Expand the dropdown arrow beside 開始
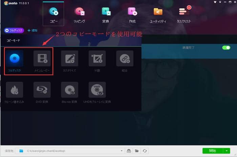Screen dimensions: 237x157 [227, 151]
